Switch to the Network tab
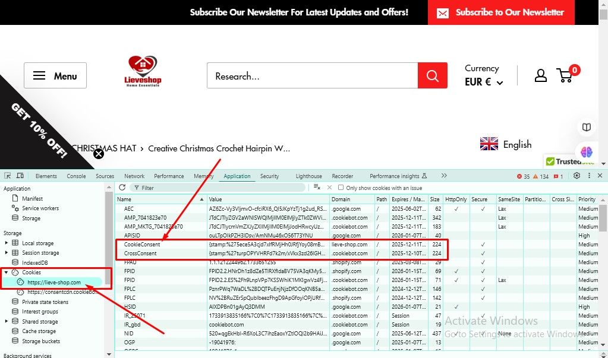Viewport: 608px width, 358px height. coord(134,176)
